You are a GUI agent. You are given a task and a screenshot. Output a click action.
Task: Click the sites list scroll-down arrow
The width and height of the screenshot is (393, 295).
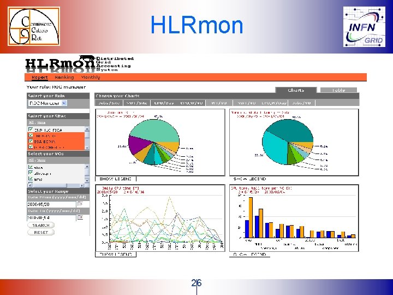[87, 147]
